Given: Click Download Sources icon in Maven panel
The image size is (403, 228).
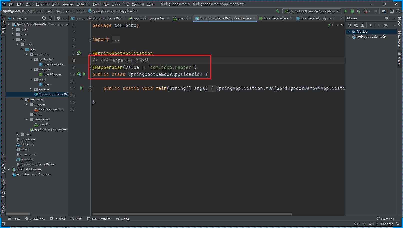Looking at the screenshot, I should tap(363, 25).
